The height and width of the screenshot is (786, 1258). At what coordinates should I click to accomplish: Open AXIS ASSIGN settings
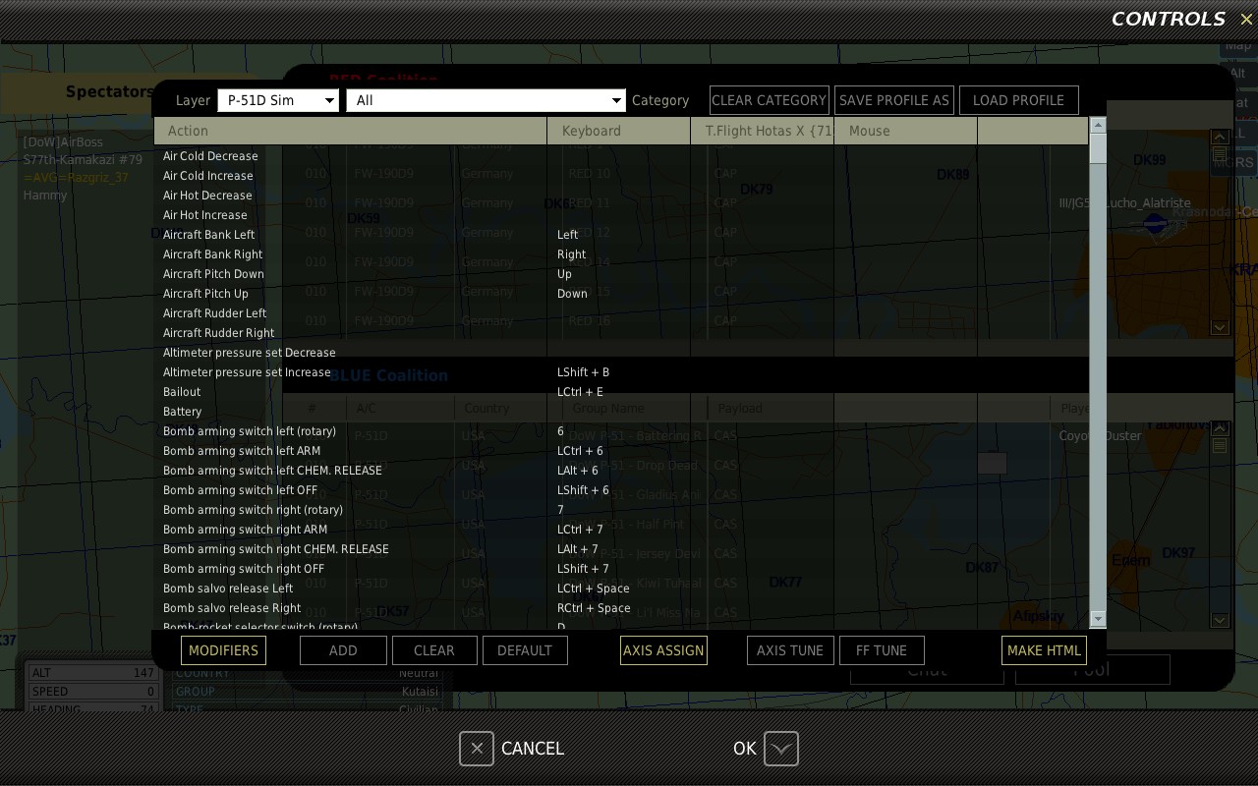[x=663, y=650]
